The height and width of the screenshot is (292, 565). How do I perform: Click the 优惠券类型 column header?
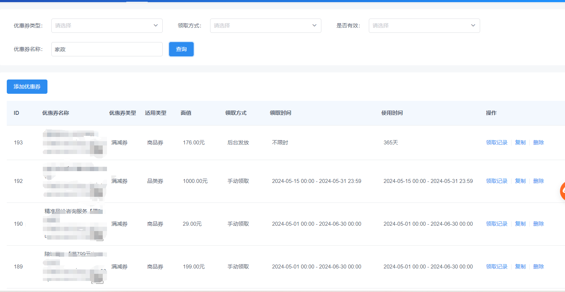[123, 113]
